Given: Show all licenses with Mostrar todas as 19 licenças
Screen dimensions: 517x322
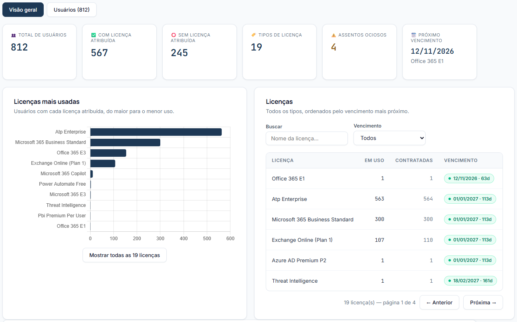Looking at the screenshot, I should (x=125, y=255).
